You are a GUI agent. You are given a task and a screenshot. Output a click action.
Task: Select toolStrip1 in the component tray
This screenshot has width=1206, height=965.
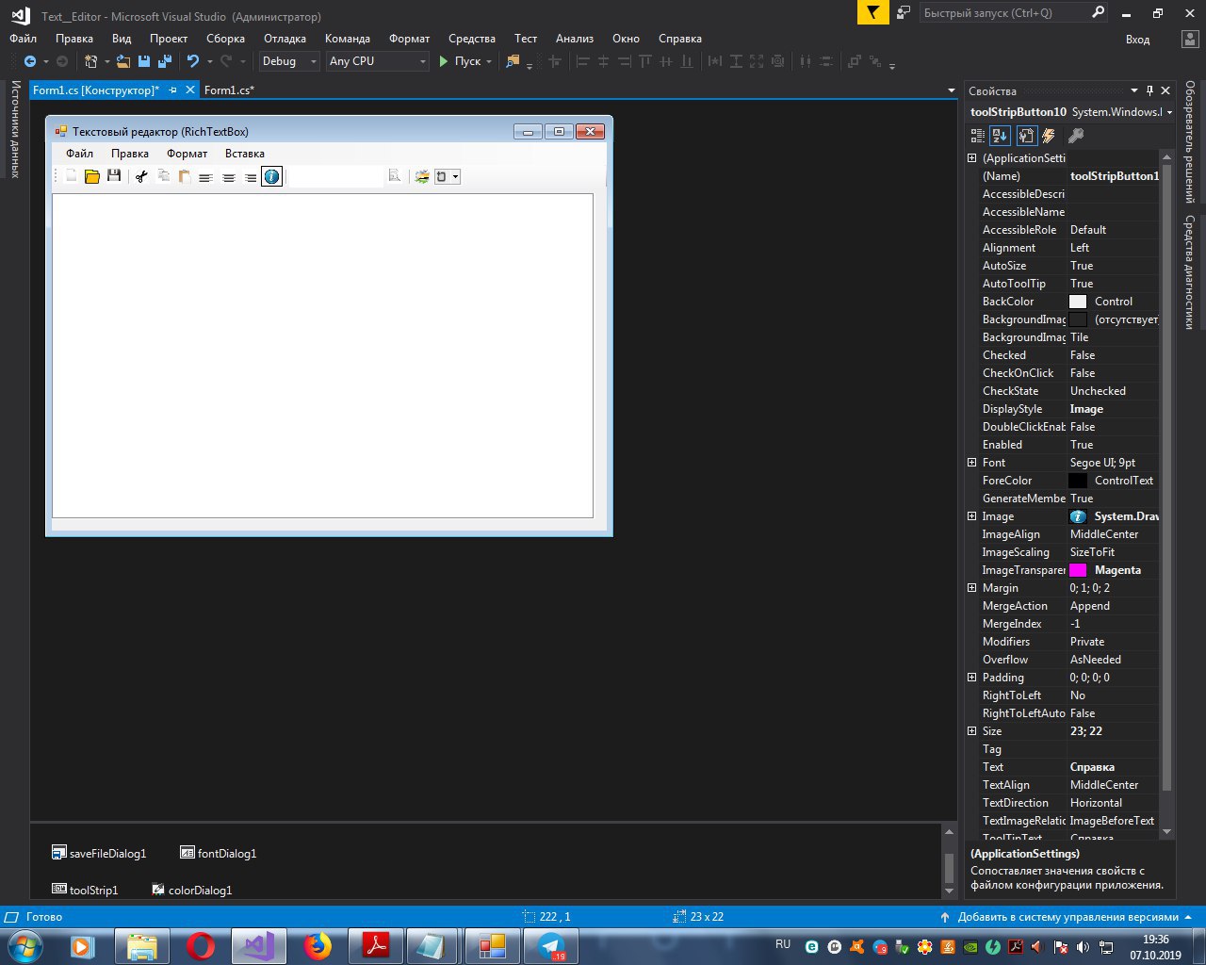[85, 890]
